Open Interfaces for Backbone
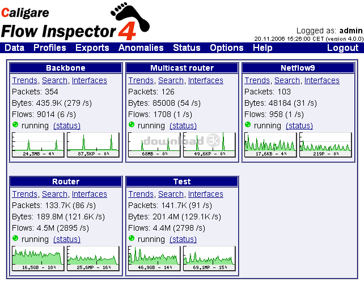Screen dimensions: 364x281 tap(90, 80)
